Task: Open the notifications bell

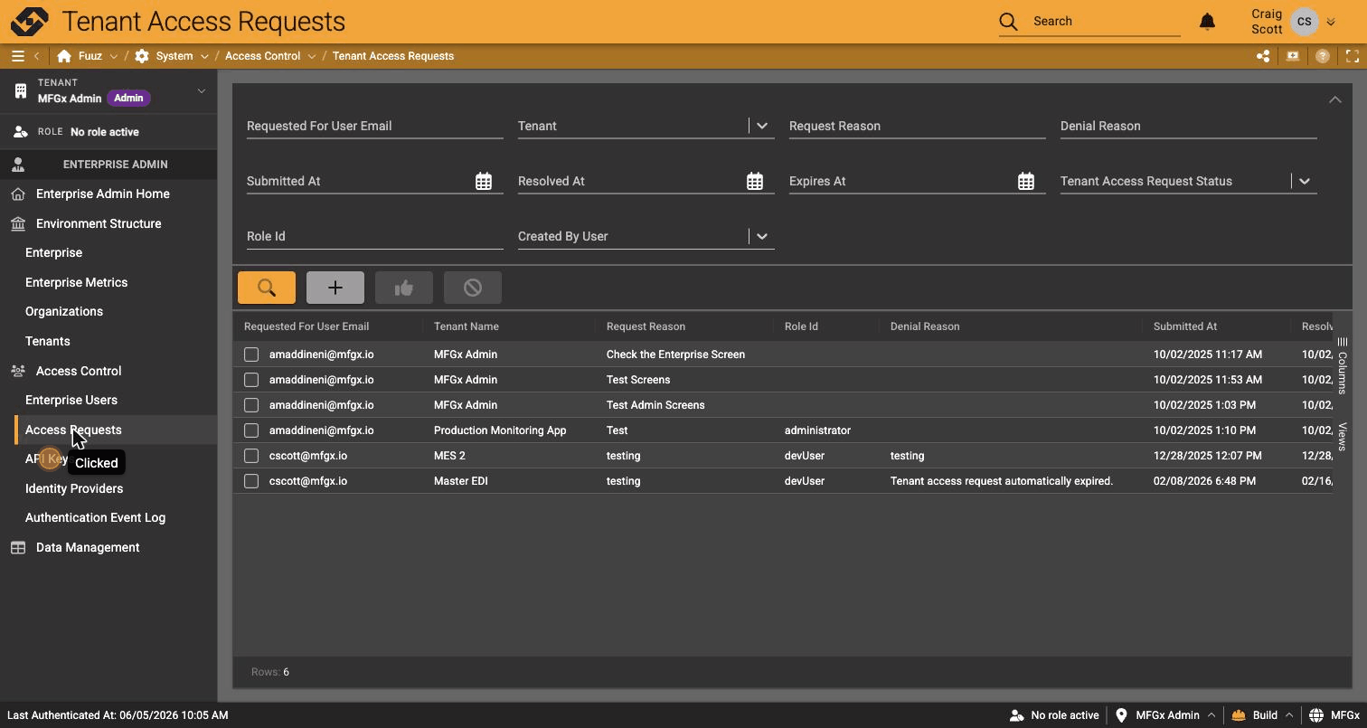Action: tap(1207, 21)
